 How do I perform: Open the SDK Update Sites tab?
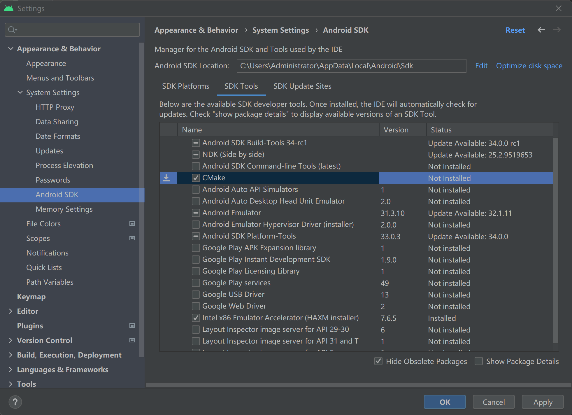point(302,86)
